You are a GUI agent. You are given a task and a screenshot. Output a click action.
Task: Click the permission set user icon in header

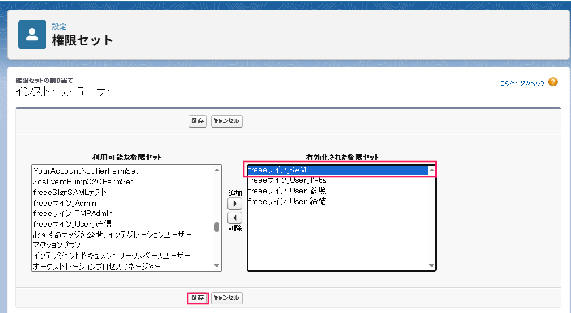(x=32, y=35)
